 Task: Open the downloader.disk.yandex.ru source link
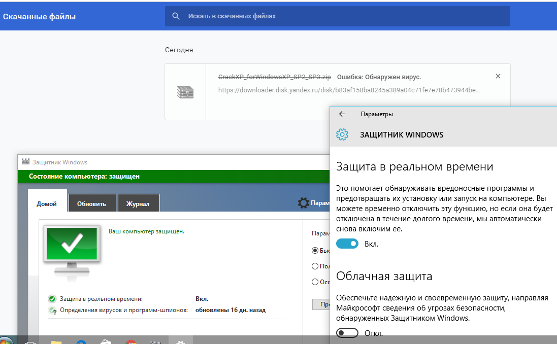pyautogui.click(x=349, y=90)
